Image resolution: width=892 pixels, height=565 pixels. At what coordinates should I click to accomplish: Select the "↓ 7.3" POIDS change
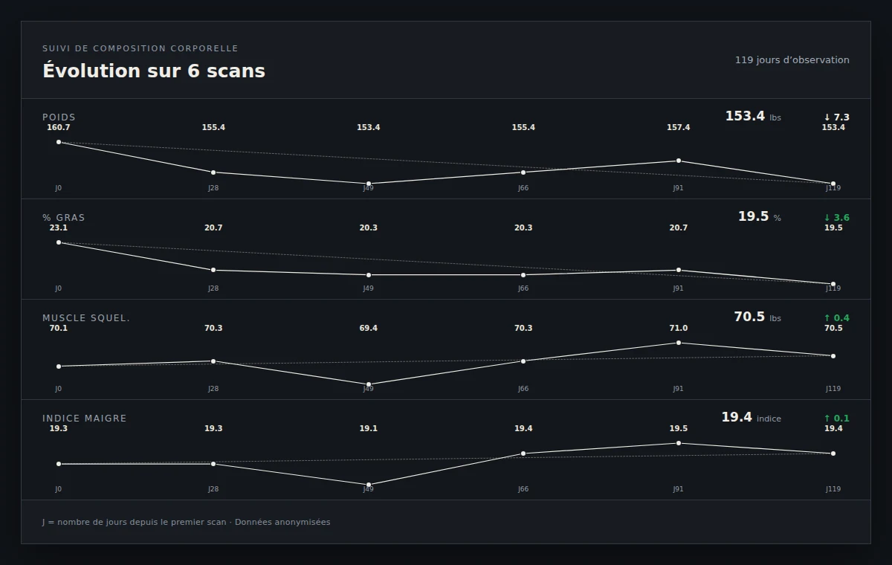tap(836, 117)
